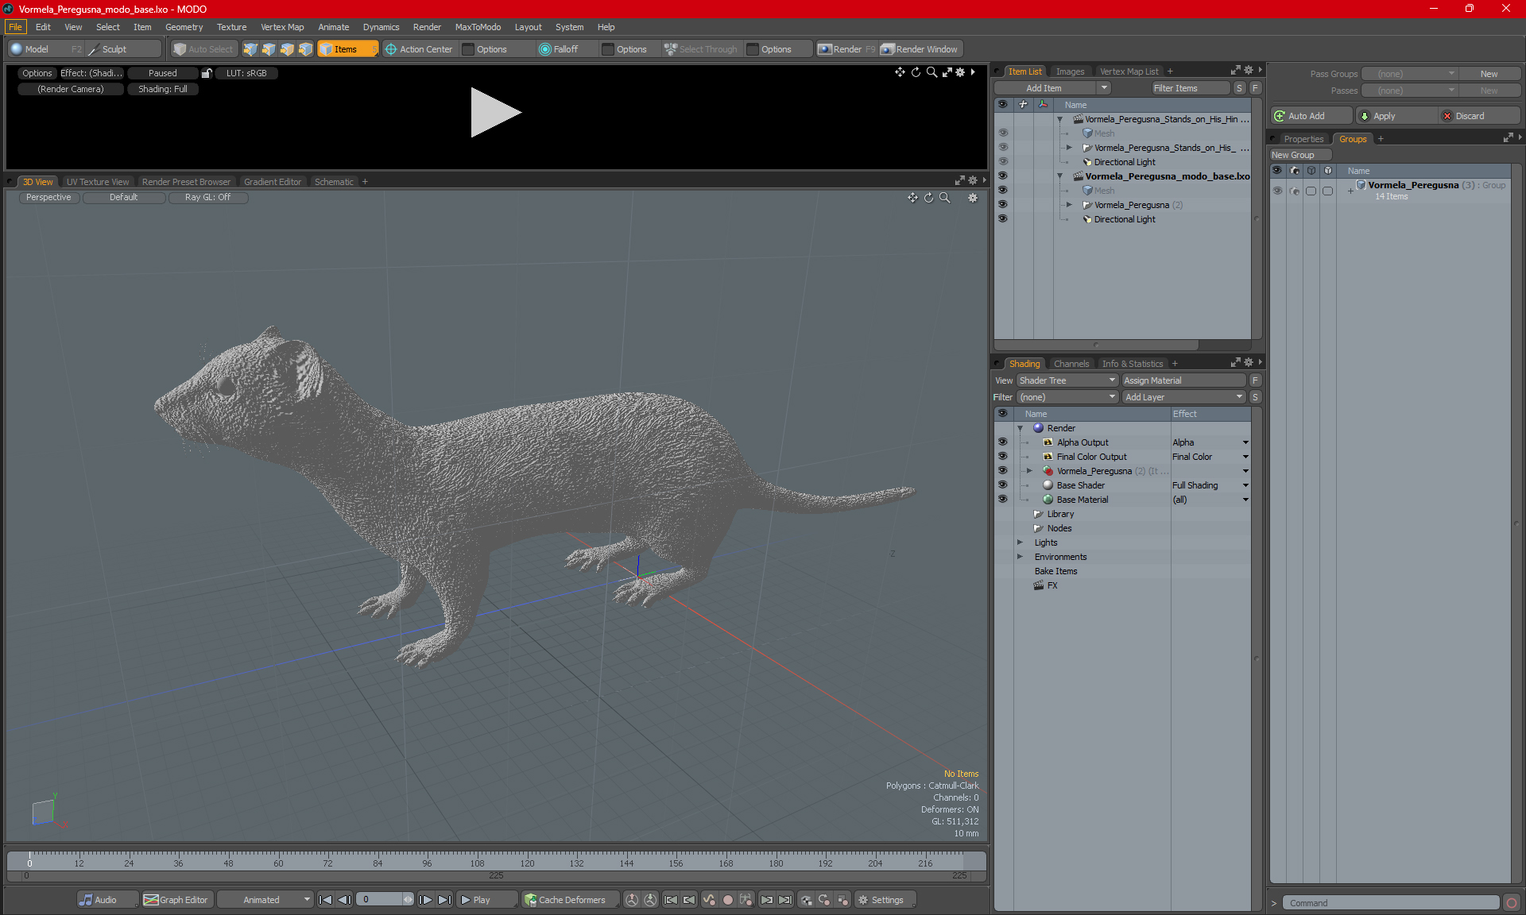This screenshot has width=1526, height=915.
Task: Toggle visibility of Vormela_Peregusna (2) item
Action: (1002, 205)
